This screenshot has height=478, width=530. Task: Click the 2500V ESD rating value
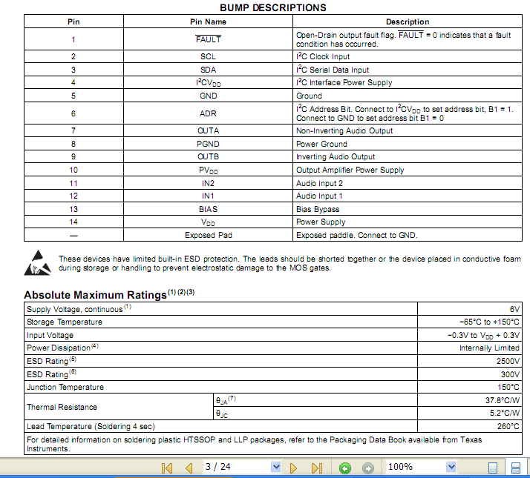508,361
